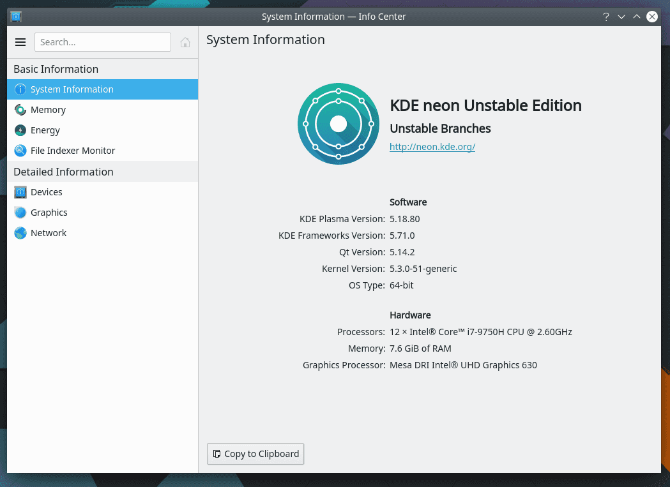Follow the neon.kde.org link
Image resolution: width=670 pixels, height=487 pixels.
pos(432,147)
